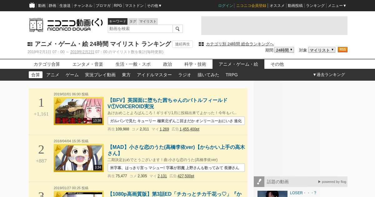Click マイ count 2,131 link
Image resolution: width=375 pixels, height=197 pixels.
[x=162, y=176]
